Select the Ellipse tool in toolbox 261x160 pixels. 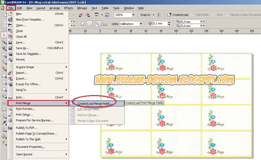4,83
